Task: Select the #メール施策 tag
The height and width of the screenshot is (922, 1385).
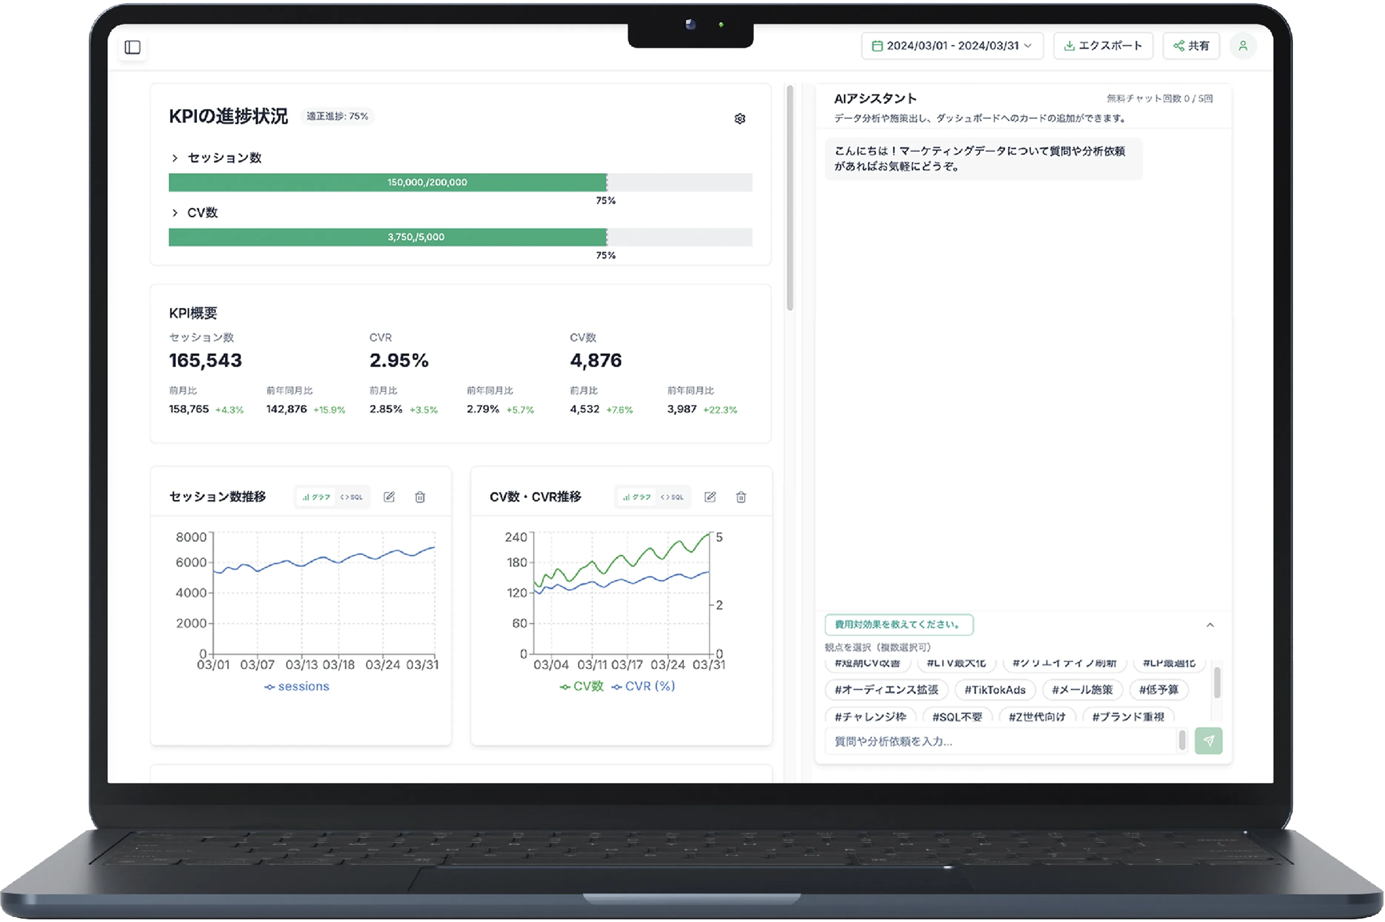Action: point(1082,690)
